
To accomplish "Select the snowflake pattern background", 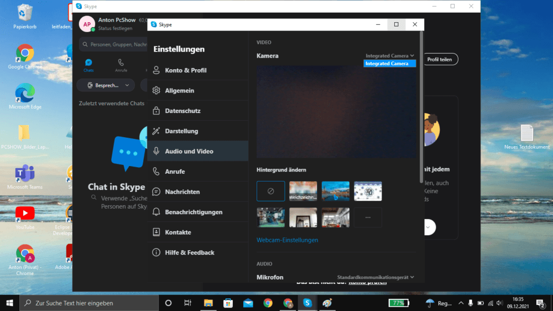I will (x=368, y=191).
